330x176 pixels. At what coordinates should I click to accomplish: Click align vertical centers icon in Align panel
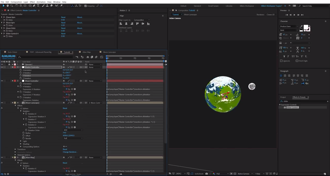(x=143, y=24)
